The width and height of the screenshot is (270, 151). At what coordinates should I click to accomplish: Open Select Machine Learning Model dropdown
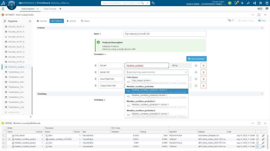click(x=156, y=72)
